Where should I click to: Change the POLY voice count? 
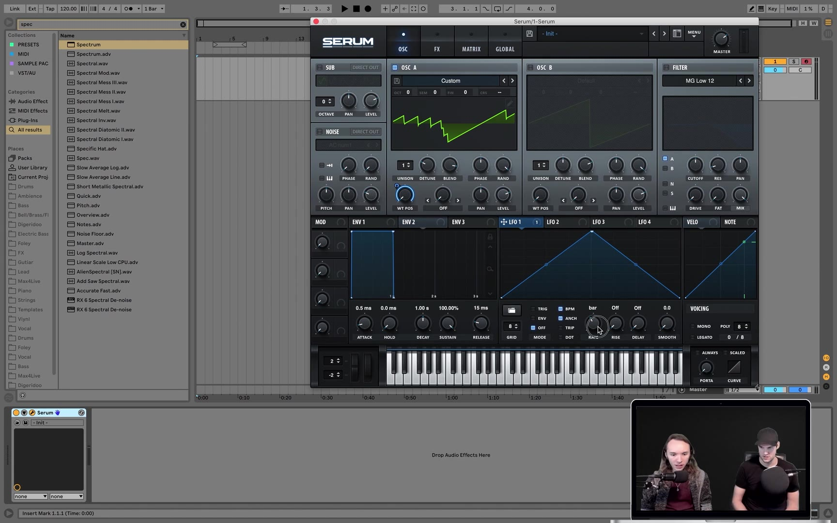click(742, 326)
